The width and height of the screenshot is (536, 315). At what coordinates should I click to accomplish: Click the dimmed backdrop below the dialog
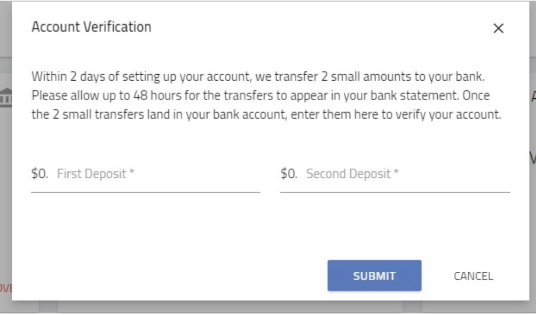tap(268, 308)
